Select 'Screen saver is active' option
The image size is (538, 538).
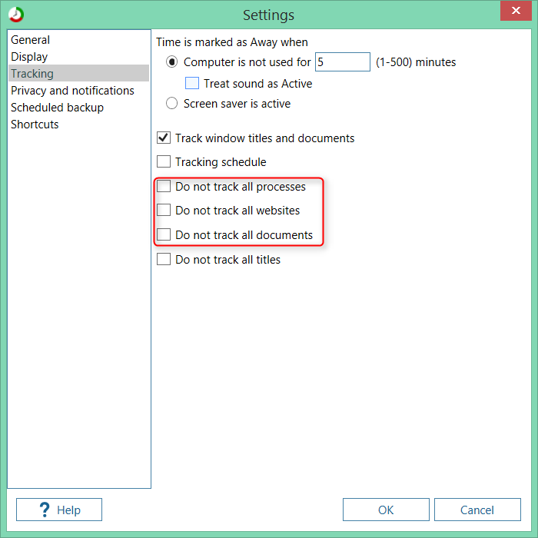pyautogui.click(x=173, y=104)
